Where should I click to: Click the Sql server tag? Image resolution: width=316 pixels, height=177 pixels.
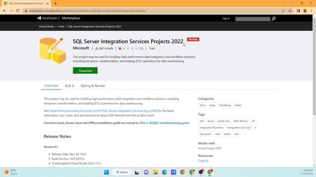click(x=205, y=134)
